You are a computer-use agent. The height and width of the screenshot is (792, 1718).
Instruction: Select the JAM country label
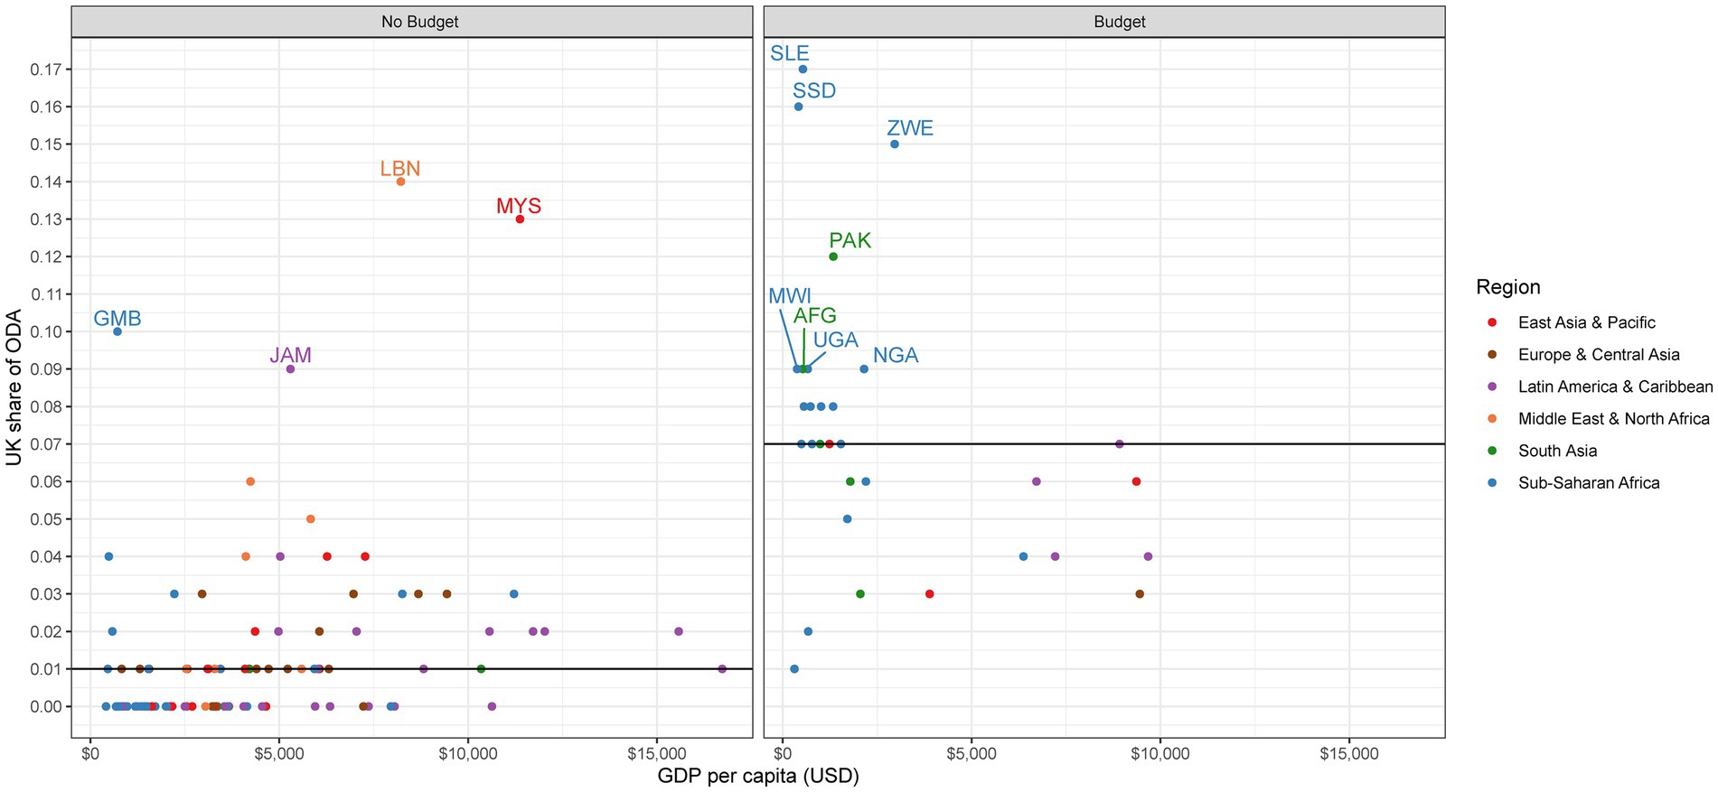coord(290,356)
